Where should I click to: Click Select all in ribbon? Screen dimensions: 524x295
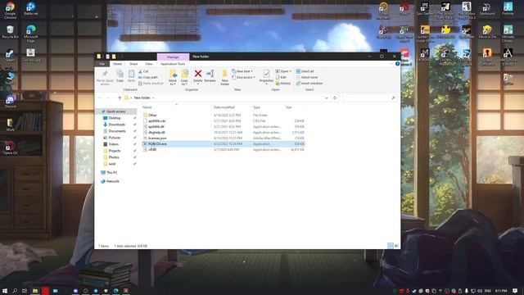(305, 71)
